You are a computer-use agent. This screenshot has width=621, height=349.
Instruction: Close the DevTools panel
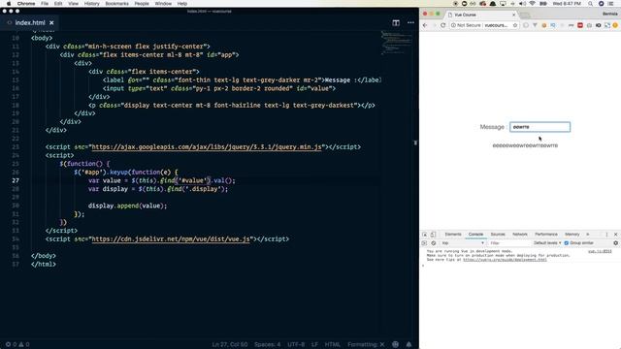pos(615,235)
